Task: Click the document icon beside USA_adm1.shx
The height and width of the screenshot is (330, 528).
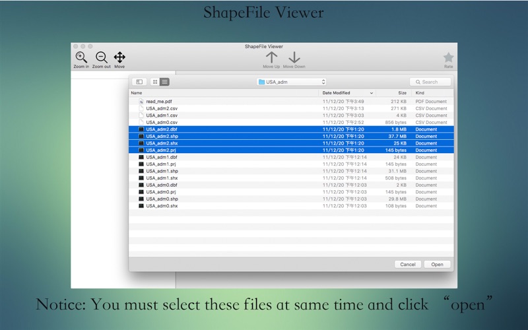Action: (141, 178)
